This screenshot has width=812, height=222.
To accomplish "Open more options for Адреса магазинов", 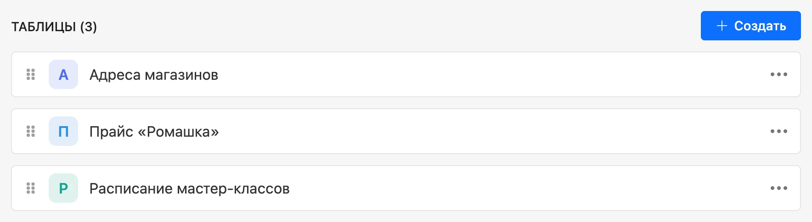I will tap(779, 74).
